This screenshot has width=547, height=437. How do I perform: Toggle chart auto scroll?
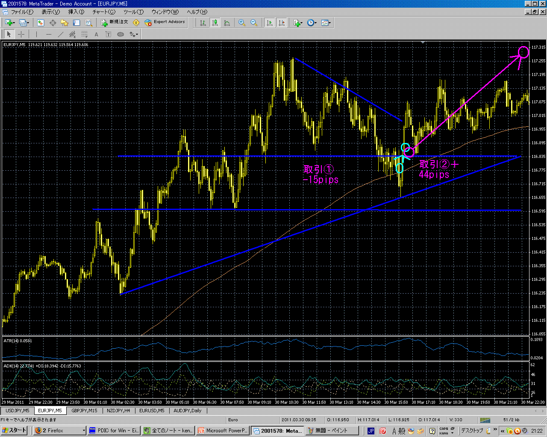pos(270,23)
